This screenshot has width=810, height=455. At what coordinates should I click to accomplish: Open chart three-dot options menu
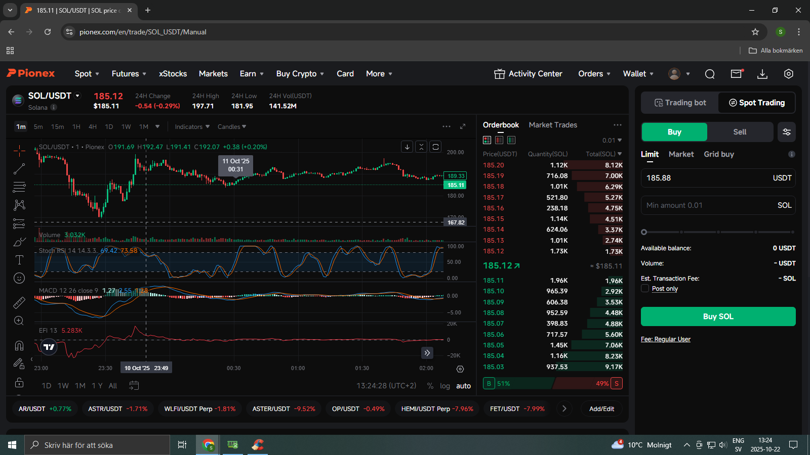(x=447, y=126)
